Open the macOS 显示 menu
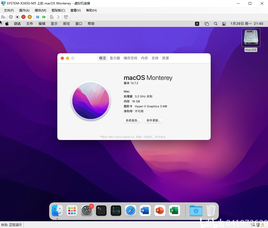Viewport: 268px width, 228px height. 54,24
